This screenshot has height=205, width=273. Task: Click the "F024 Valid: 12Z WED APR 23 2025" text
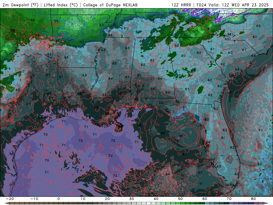point(232,5)
